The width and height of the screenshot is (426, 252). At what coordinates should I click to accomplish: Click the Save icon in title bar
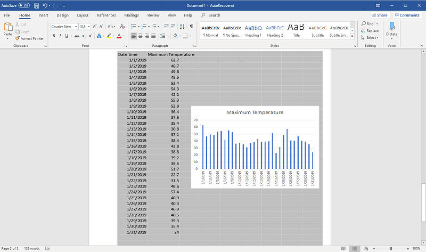click(x=36, y=5)
